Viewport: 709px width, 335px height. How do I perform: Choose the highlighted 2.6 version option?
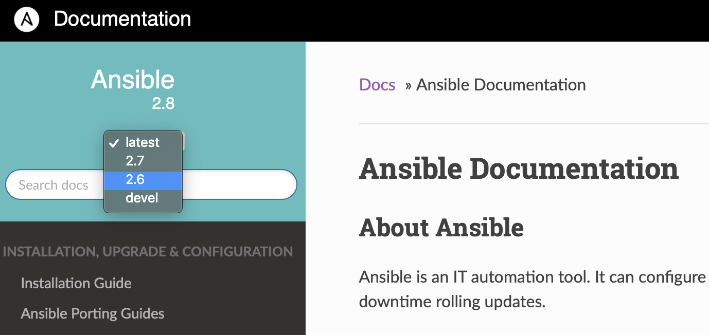(x=135, y=180)
